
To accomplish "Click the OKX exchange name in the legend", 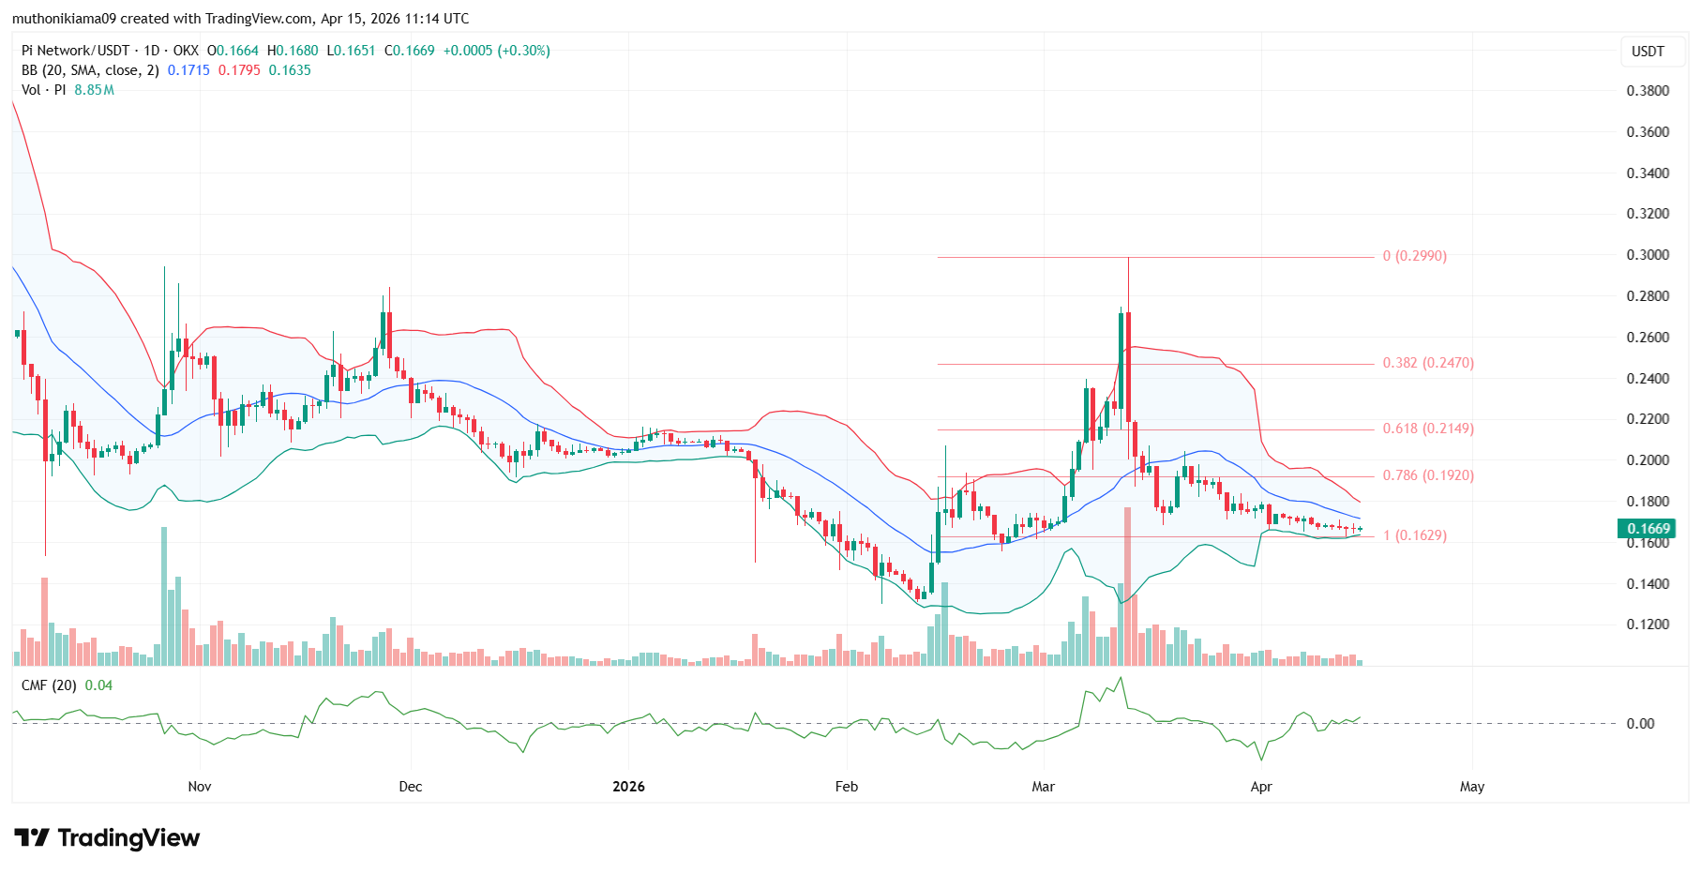I will pyautogui.click(x=185, y=51).
